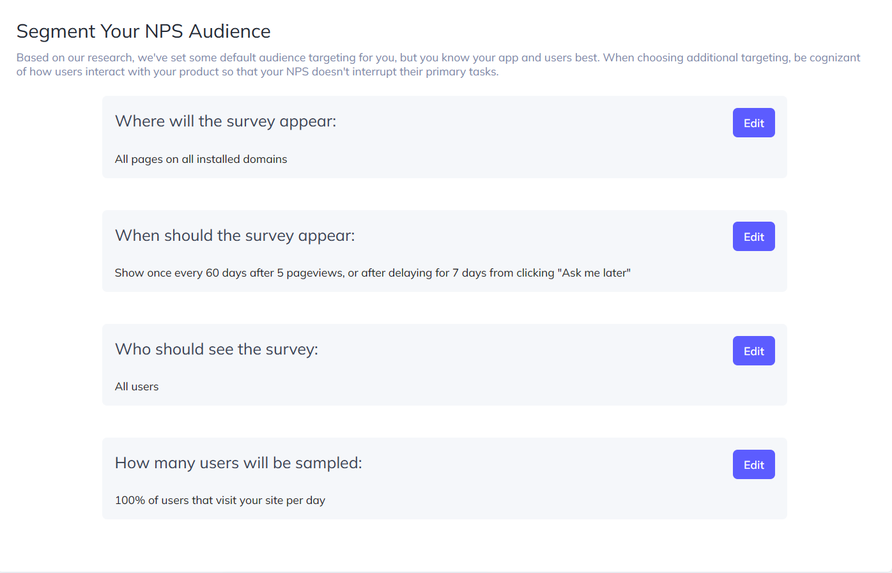Viewport: 892px width, 573px height.
Task: Click the "Segment Your NPS Audience" title
Action: pos(143,31)
